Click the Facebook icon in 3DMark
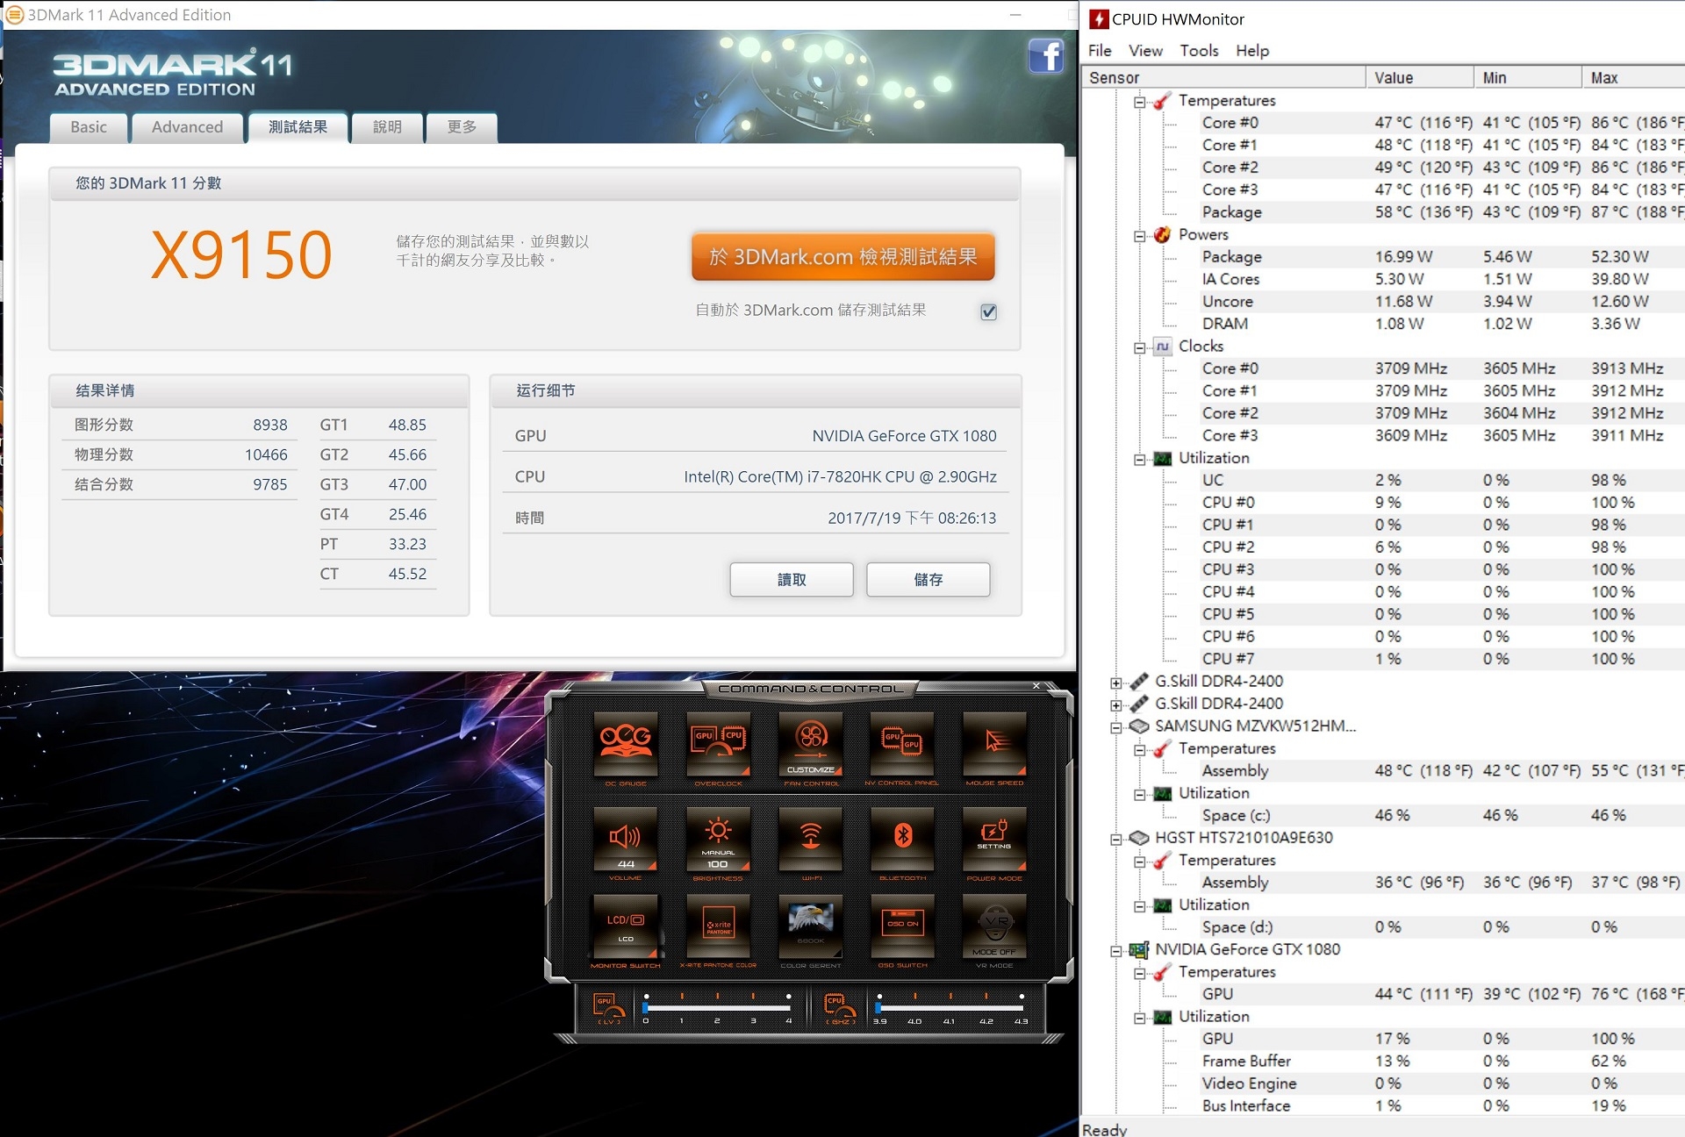Viewport: 1685px width, 1137px height. [1045, 57]
